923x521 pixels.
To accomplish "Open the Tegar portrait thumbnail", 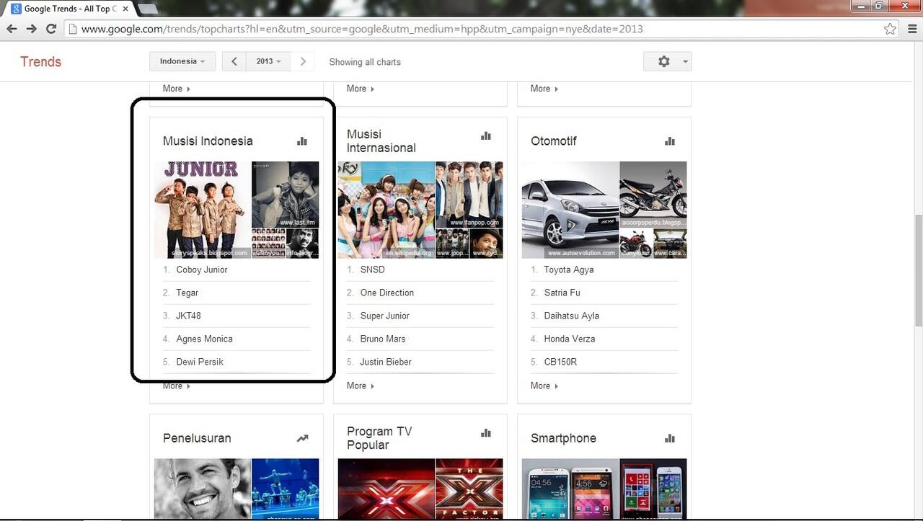I will coord(285,195).
